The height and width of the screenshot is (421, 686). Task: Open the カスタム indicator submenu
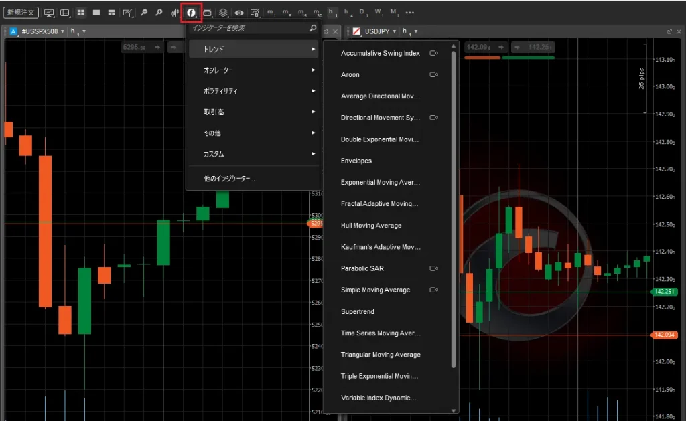click(254, 154)
